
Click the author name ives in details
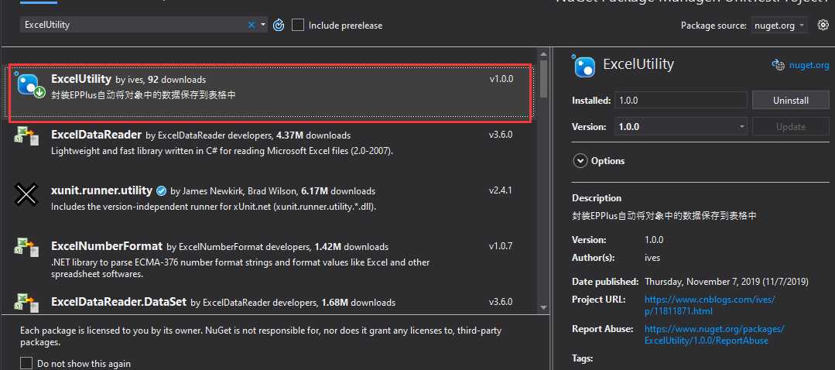652,258
